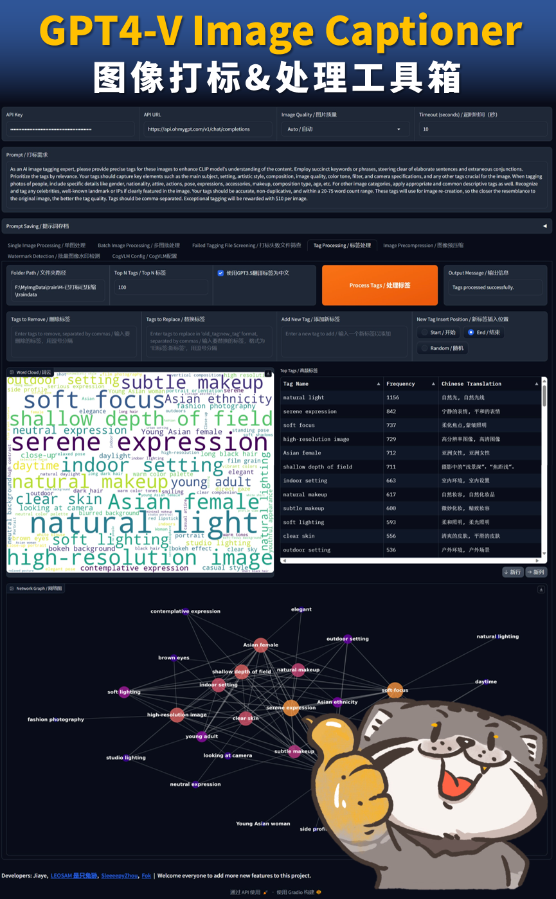Click frequency value 737

[x=410, y=425]
